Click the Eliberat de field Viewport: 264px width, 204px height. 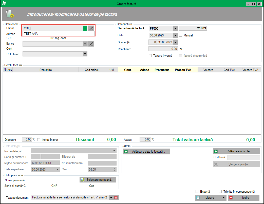click(102, 157)
